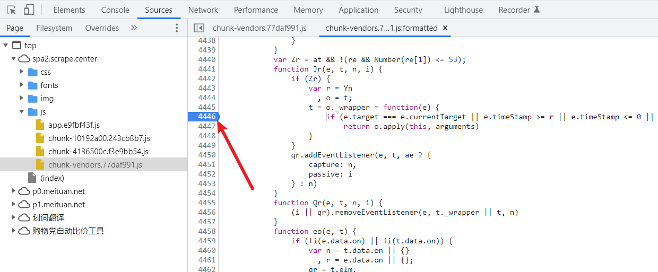Set a breakpoint on line 4447
Screen dimensions: 658x272
[x=206, y=126]
